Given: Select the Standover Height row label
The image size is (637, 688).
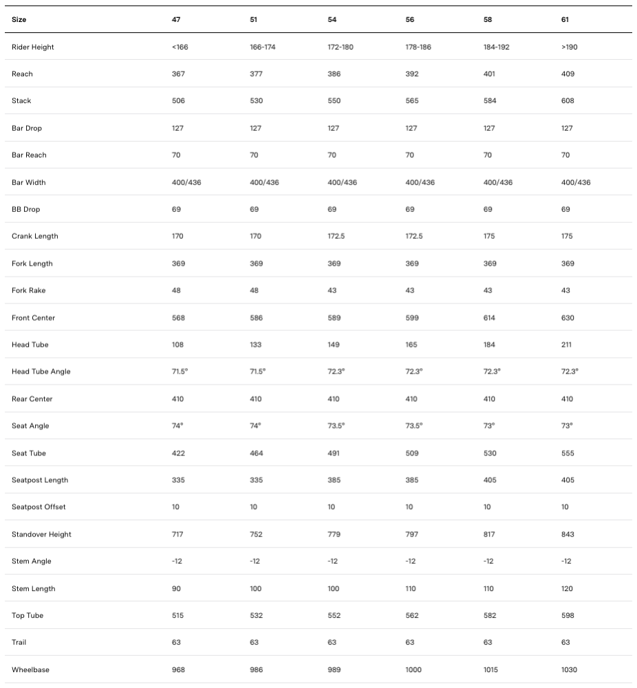Looking at the screenshot, I should coord(41,534).
